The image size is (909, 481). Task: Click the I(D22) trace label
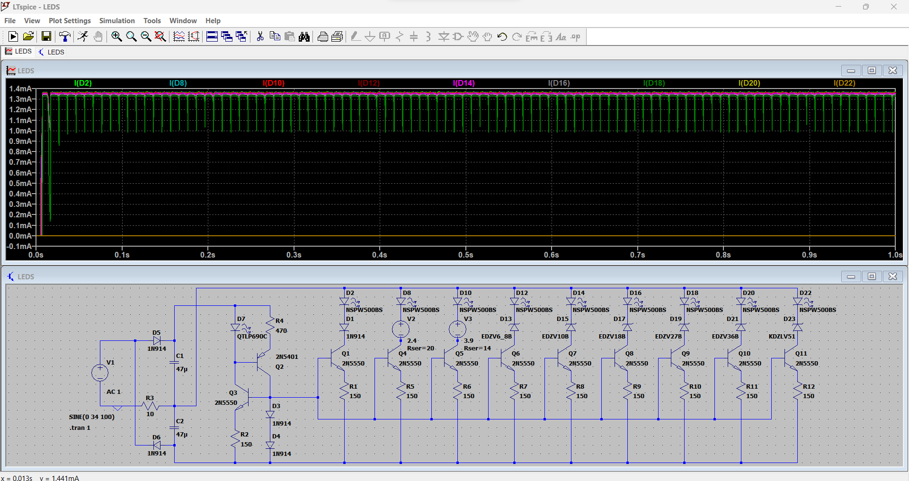[x=844, y=83]
